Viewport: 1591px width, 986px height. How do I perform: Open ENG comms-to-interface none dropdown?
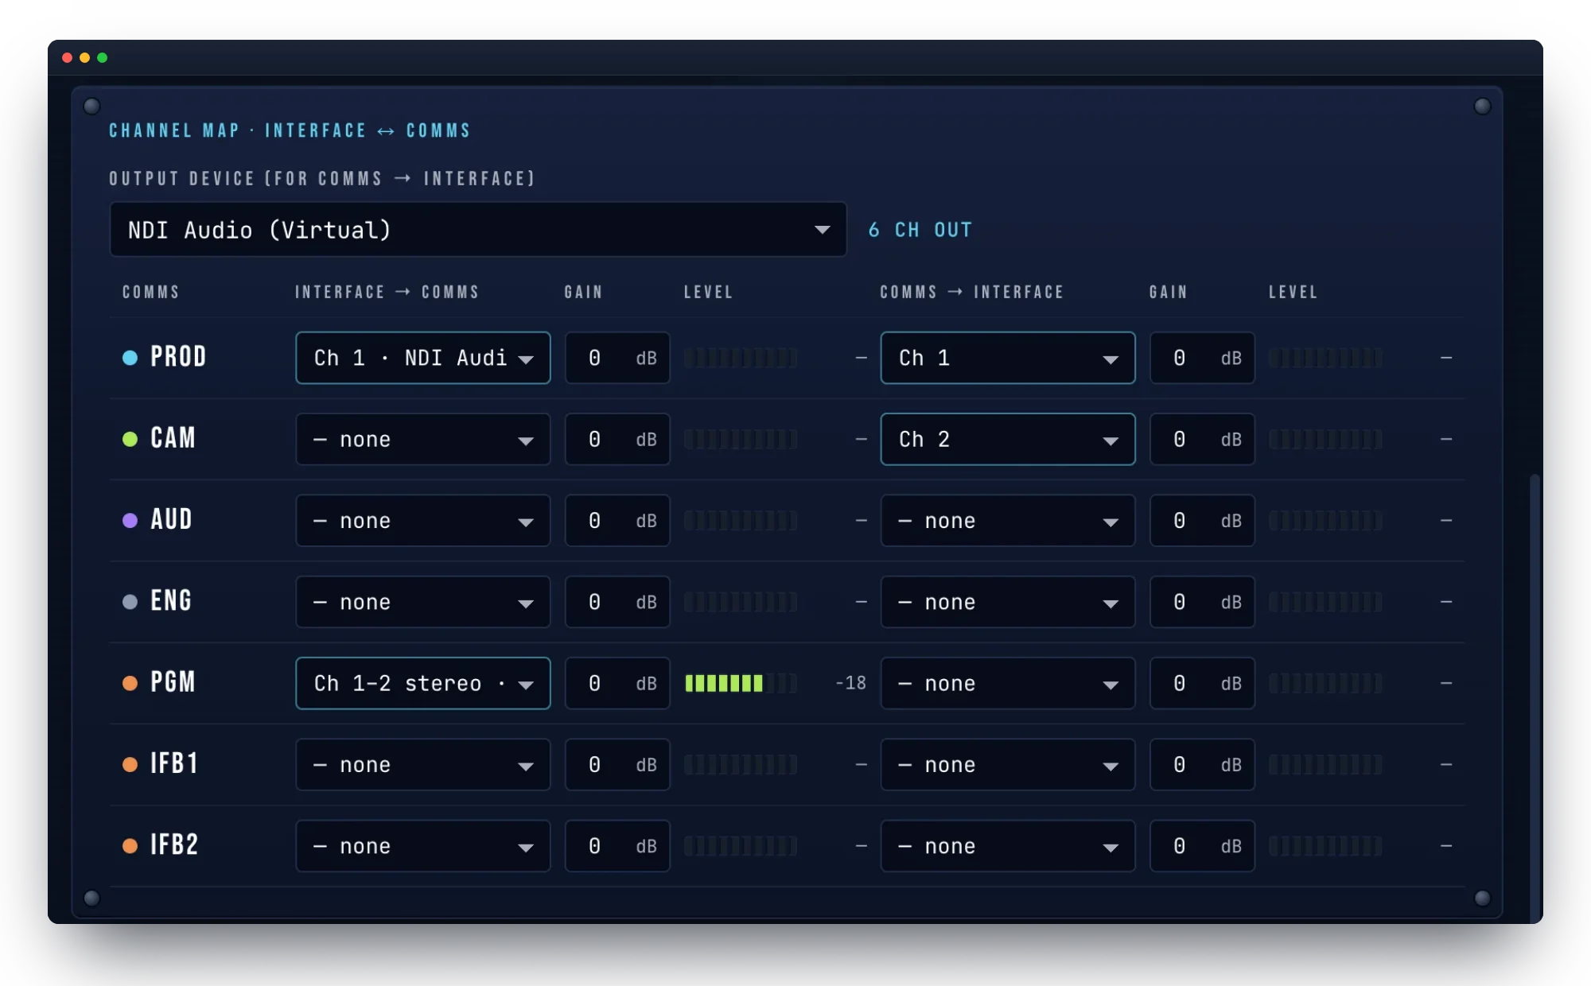(x=1008, y=602)
